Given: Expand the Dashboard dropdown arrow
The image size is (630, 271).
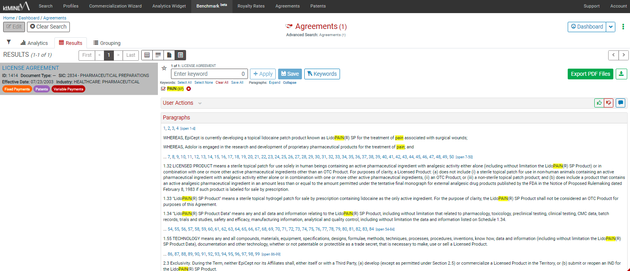Looking at the screenshot, I should [x=611, y=27].
